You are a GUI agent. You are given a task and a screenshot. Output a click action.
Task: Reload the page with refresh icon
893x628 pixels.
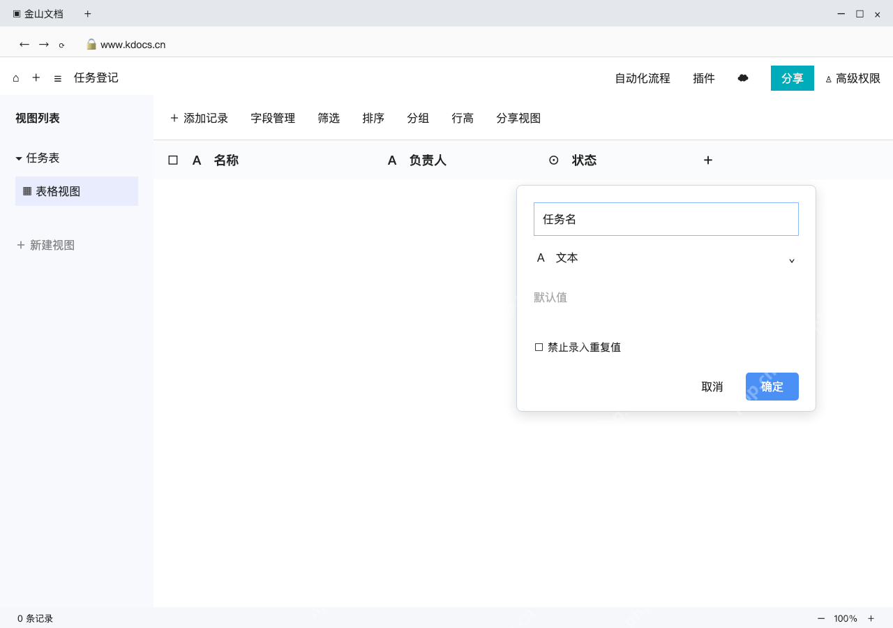pyautogui.click(x=61, y=45)
